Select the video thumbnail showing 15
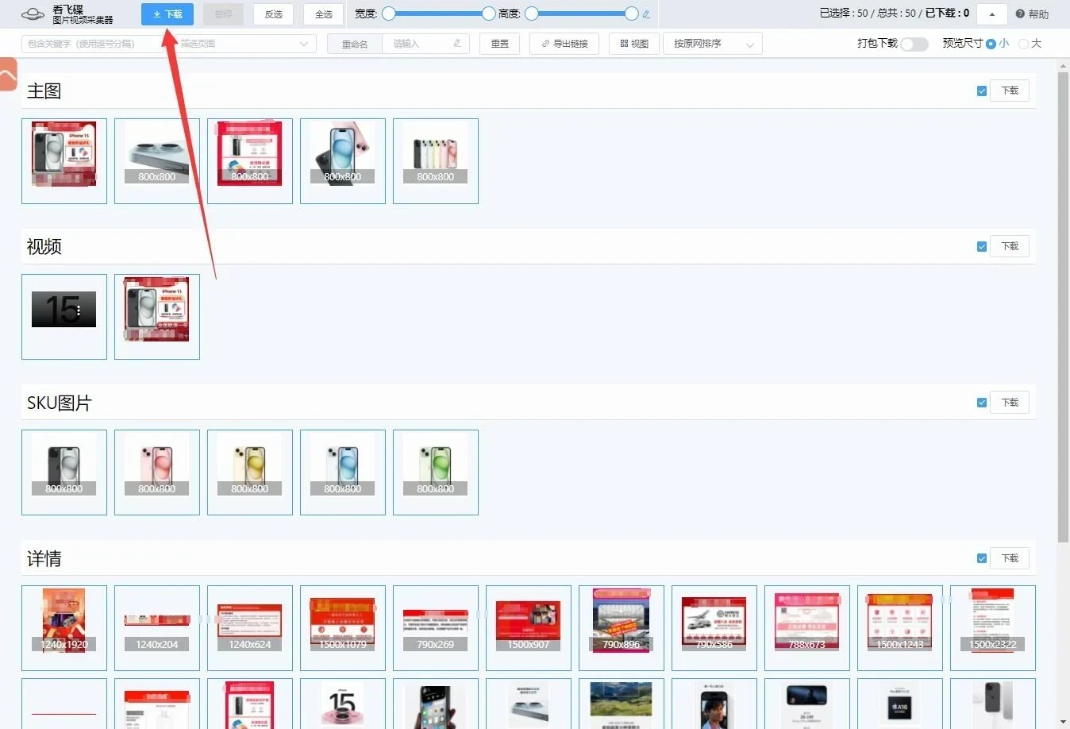 point(64,317)
